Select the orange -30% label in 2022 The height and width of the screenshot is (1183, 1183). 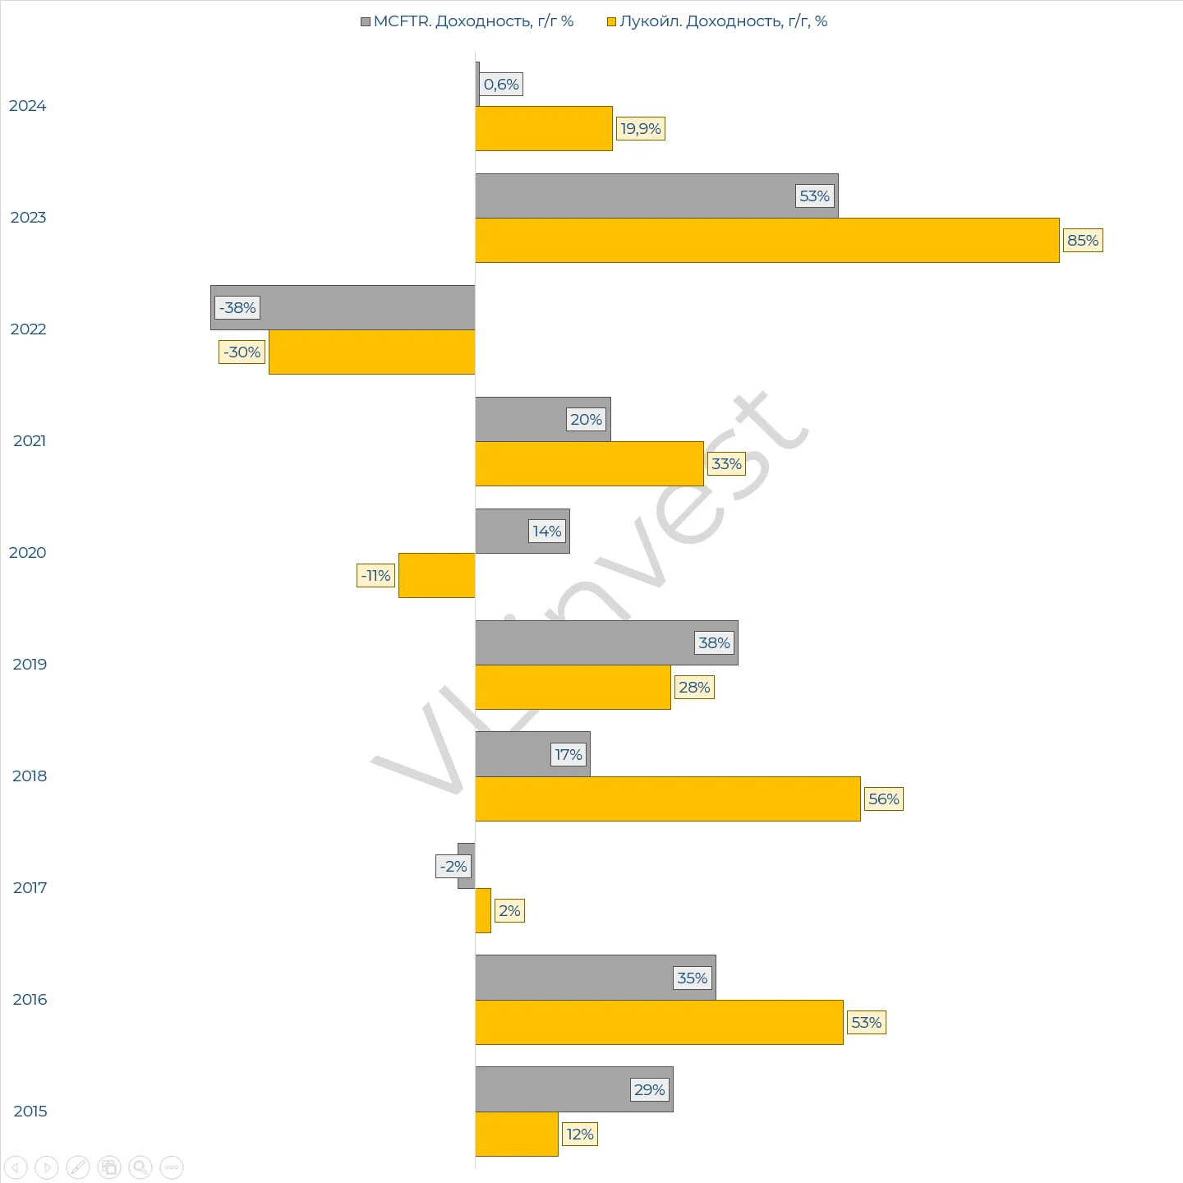(x=242, y=352)
